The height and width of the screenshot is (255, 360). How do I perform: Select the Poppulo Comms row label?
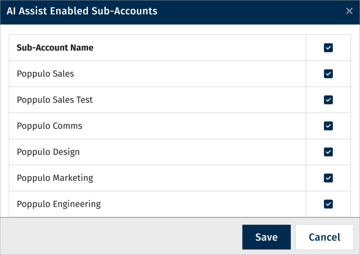[49, 126]
